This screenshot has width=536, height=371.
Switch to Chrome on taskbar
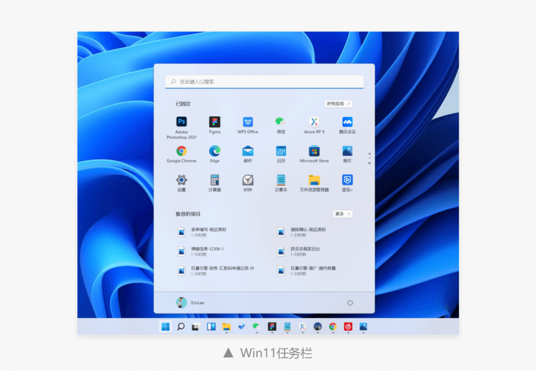pyautogui.click(x=333, y=326)
